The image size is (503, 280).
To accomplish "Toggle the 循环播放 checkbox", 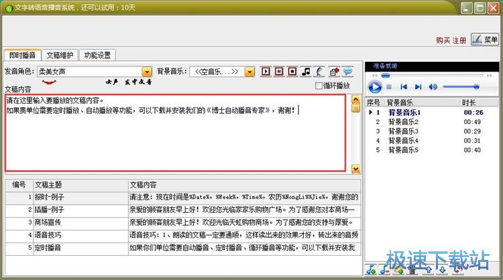I will tap(319, 86).
